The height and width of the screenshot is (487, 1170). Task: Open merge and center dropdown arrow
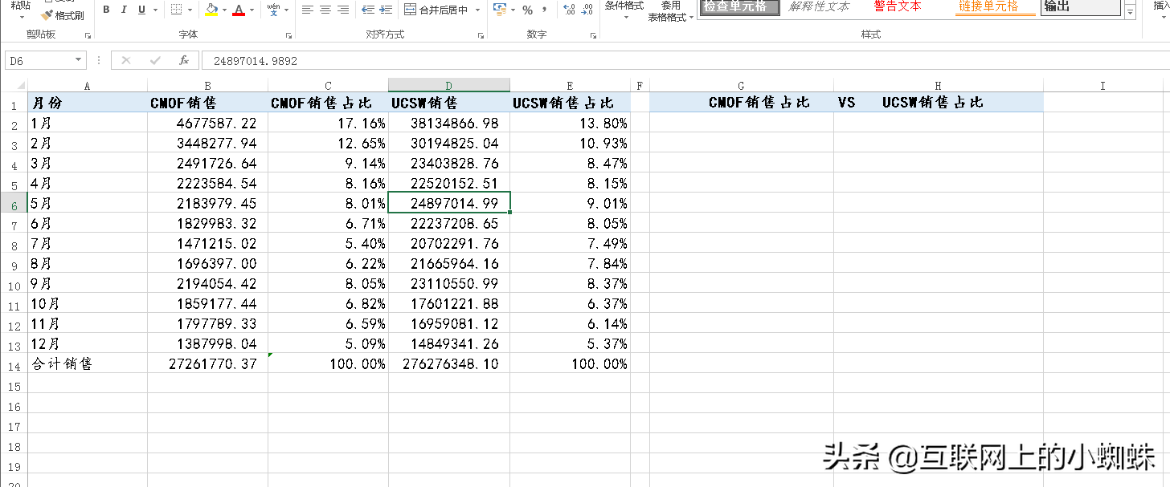[x=477, y=10]
